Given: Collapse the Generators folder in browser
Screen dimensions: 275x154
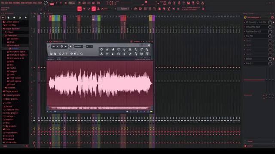Looking at the screenshot, I should [12, 36].
